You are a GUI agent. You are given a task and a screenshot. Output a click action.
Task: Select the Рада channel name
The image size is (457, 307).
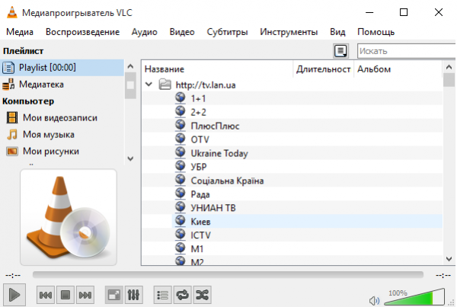point(200,194)
